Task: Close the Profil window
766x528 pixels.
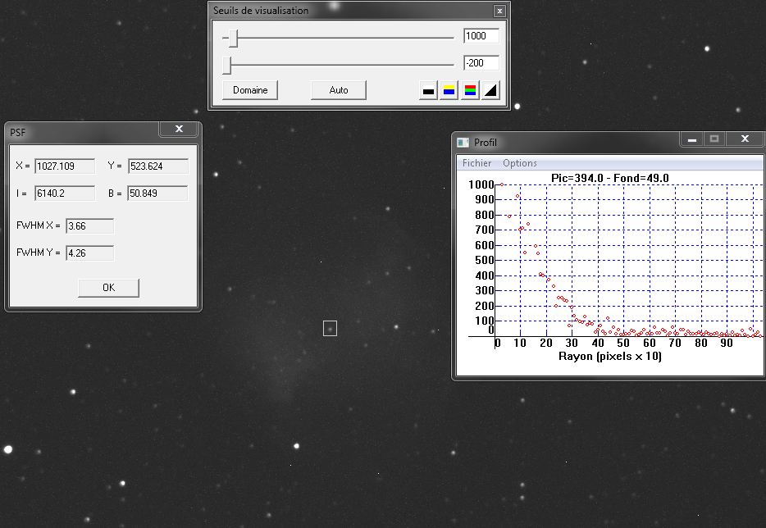Action: pos(745,139)
